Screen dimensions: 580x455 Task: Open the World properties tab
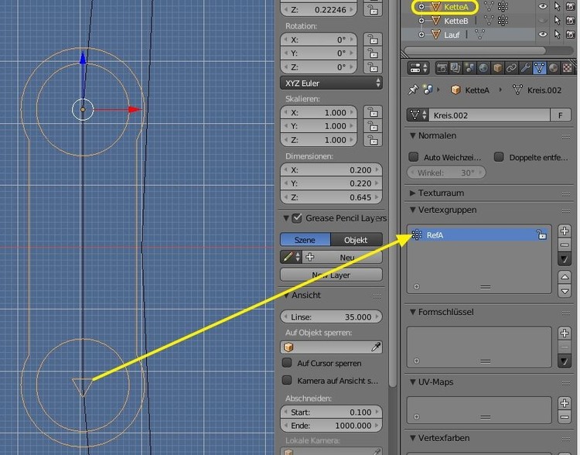[x=483, y=68]
